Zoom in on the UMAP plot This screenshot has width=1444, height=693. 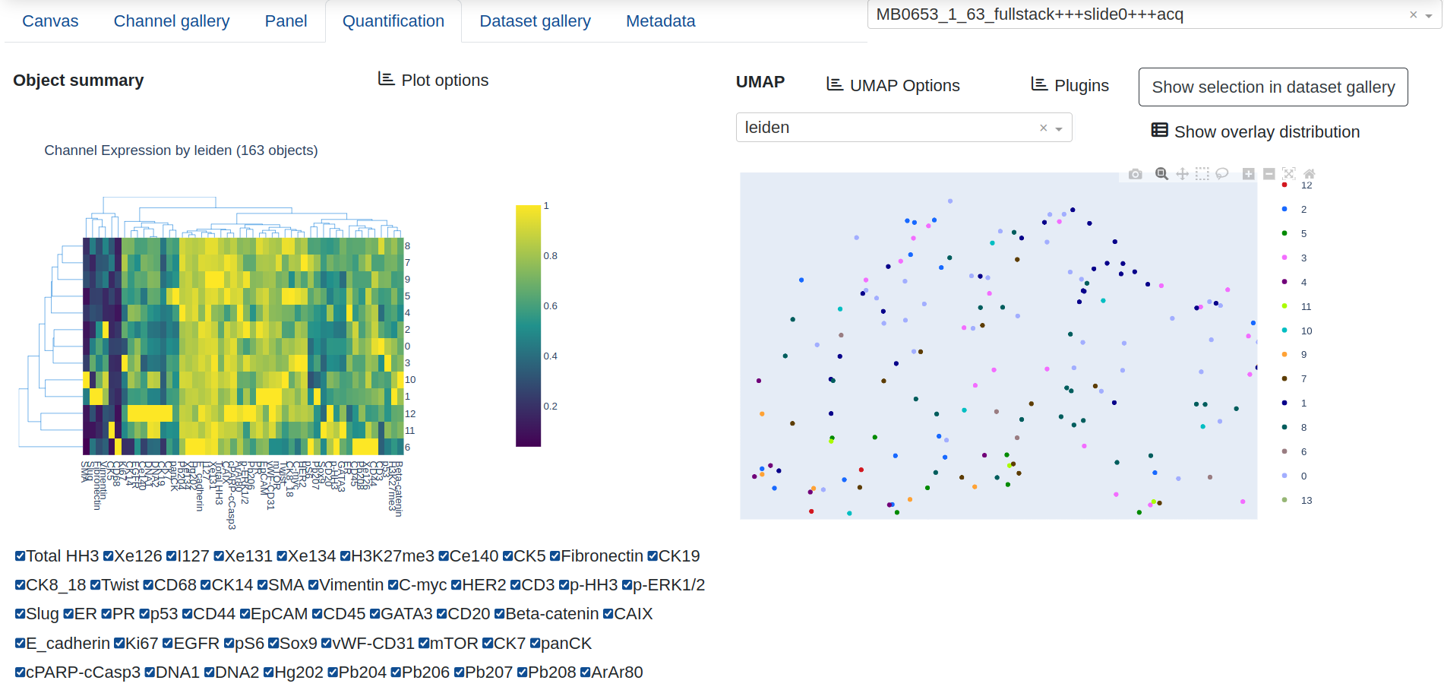[1248, 174]
